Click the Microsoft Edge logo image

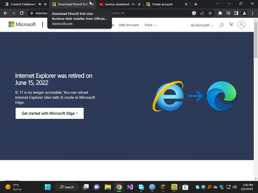pos(221,96)
